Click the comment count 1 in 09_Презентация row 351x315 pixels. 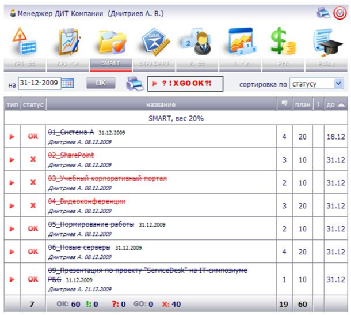click(x=284, y=280)
